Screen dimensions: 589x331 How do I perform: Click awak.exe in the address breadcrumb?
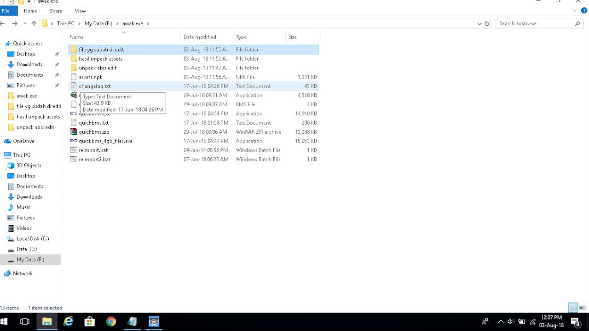coord(133,23)
